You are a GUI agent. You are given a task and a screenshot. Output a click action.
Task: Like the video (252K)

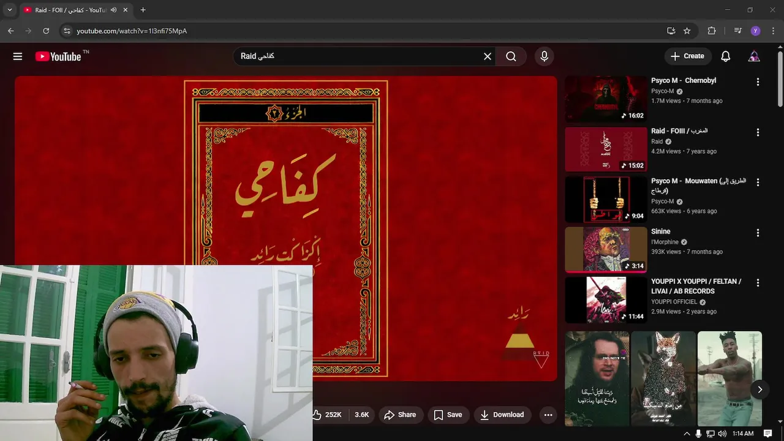pyautogui.click(x=328, y=415)
